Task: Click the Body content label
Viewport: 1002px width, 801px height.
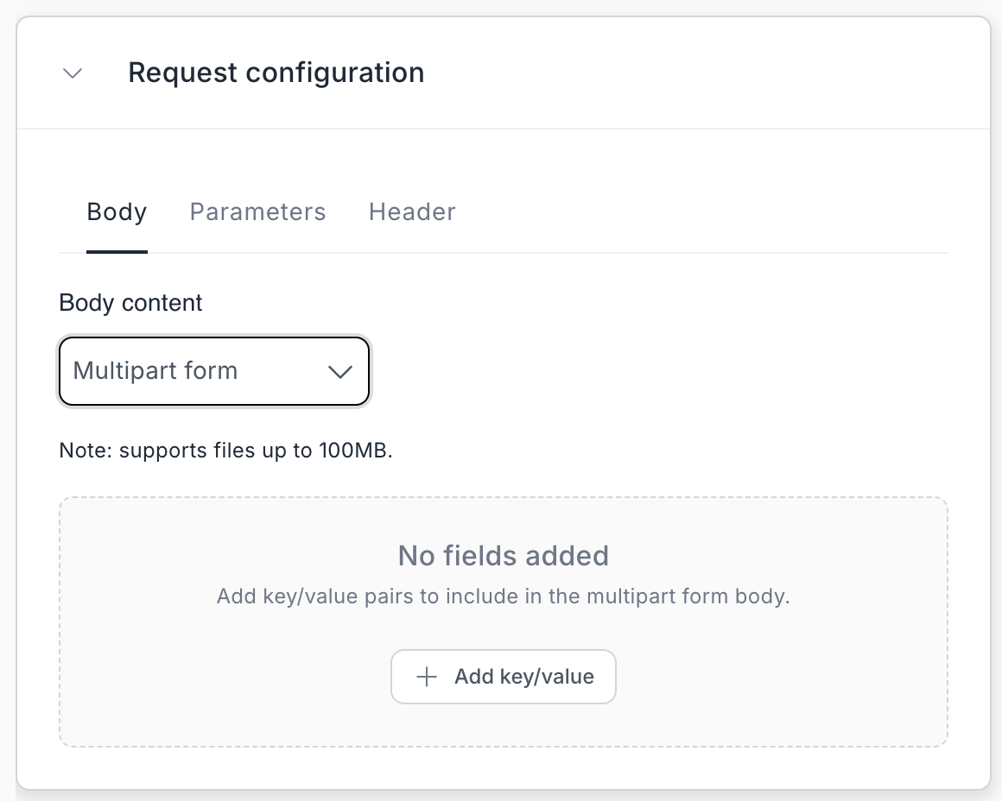Action: [x=130, y=303]
